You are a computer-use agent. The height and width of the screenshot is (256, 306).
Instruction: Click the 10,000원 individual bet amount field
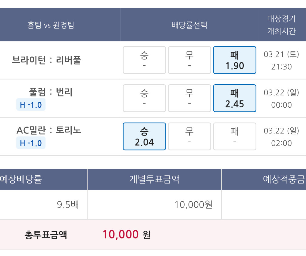point(193,205)
